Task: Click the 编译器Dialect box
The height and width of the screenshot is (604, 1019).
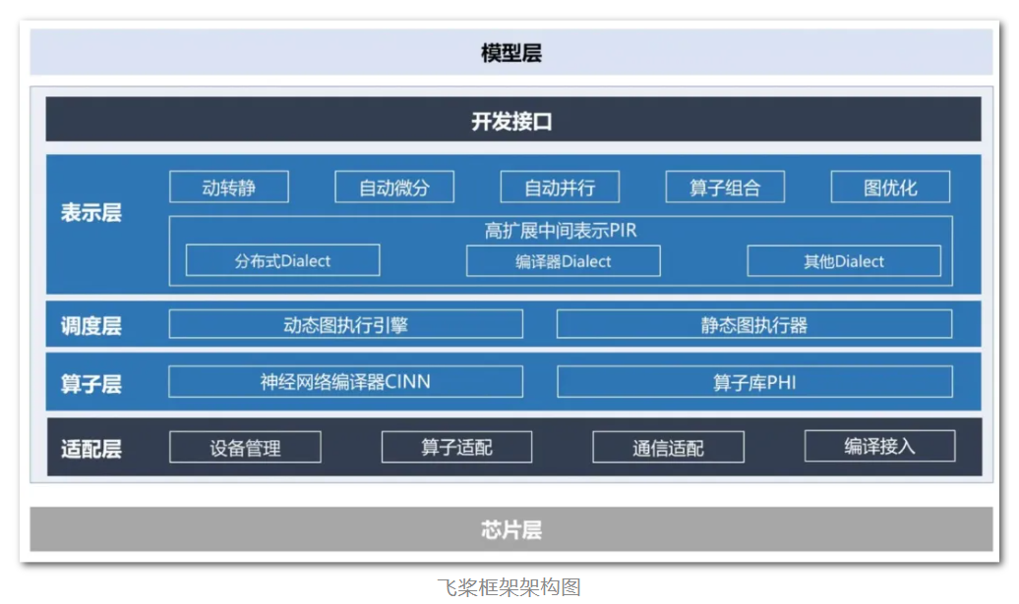Action: pyautogui.click(x=564, y=261)
